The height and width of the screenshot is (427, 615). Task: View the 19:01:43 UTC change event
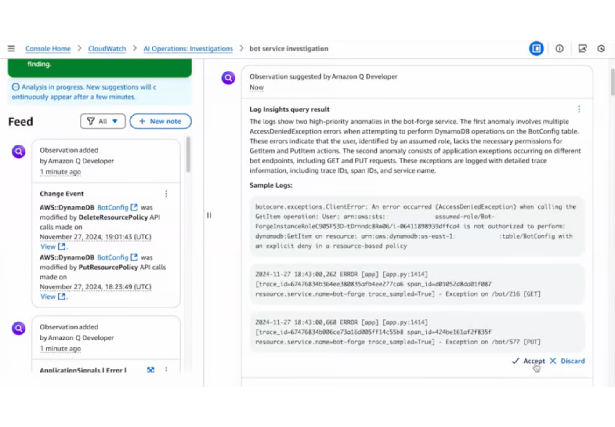point(53,246)
